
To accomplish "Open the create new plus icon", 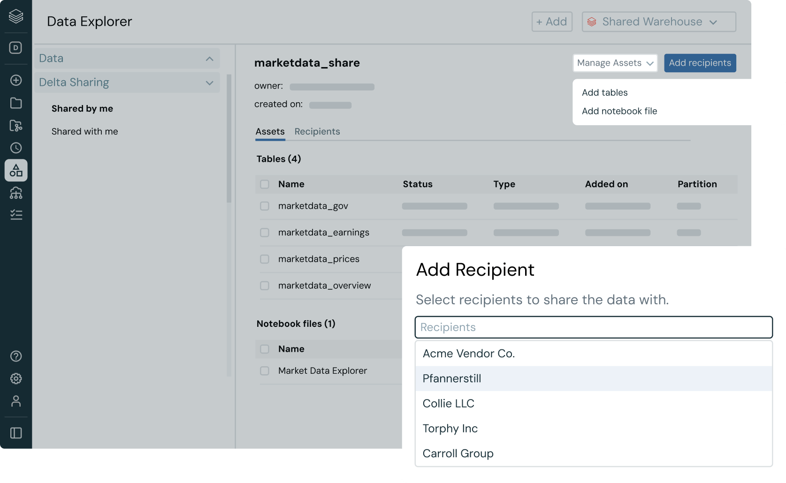I will [x=16, y=80].
